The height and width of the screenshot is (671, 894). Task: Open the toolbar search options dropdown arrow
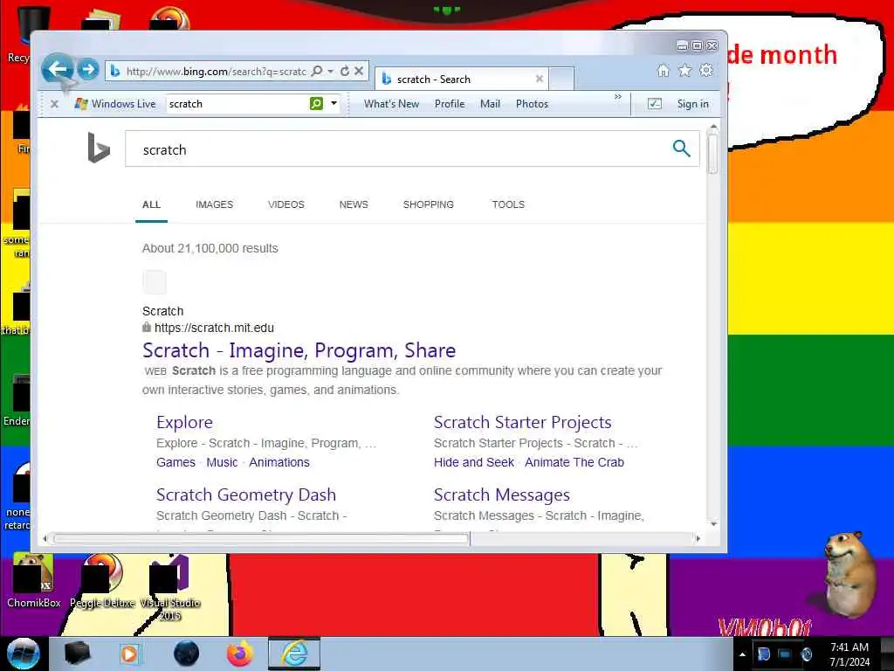click(x=334, y=103)
